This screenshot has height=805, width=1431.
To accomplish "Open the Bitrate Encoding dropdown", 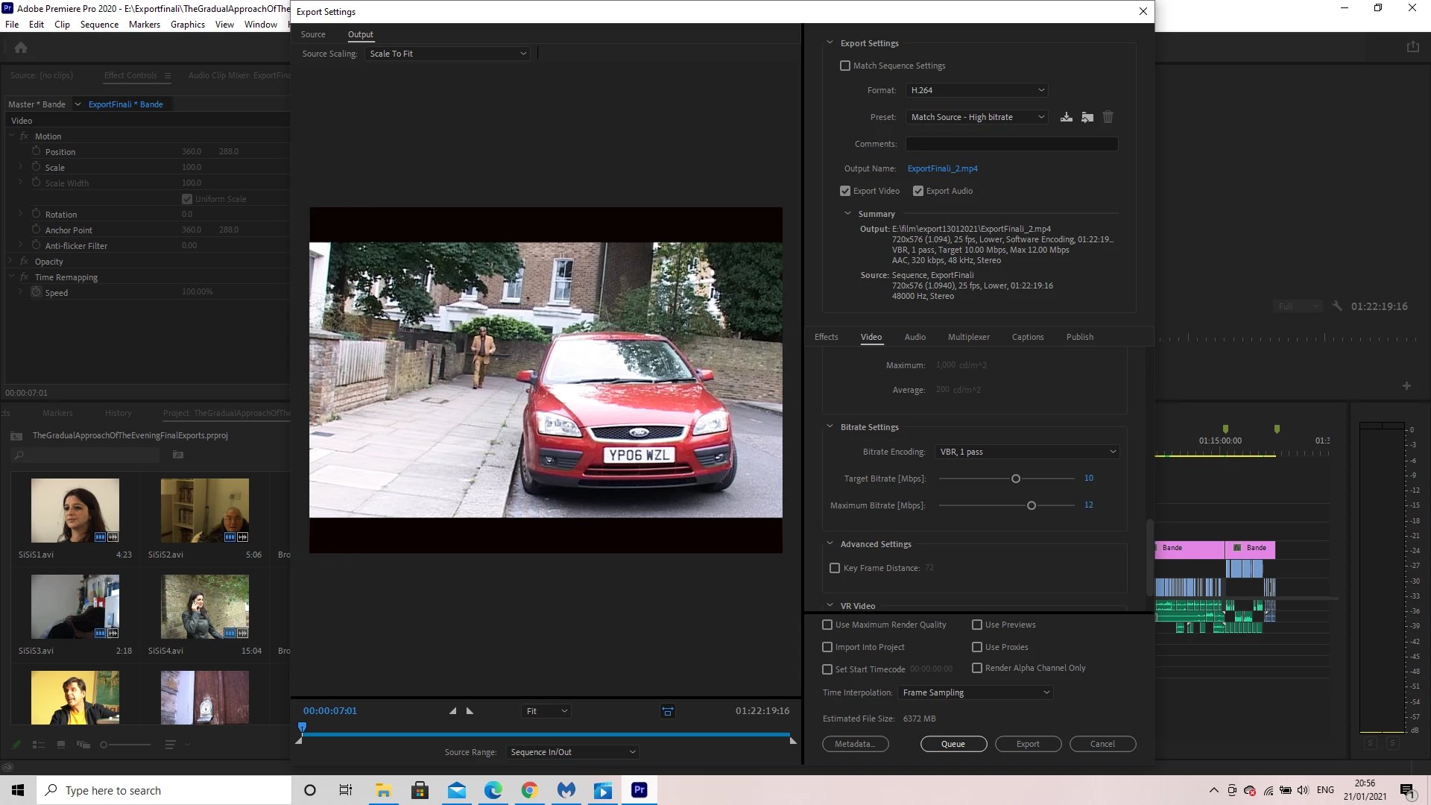I will [1028, 452].
